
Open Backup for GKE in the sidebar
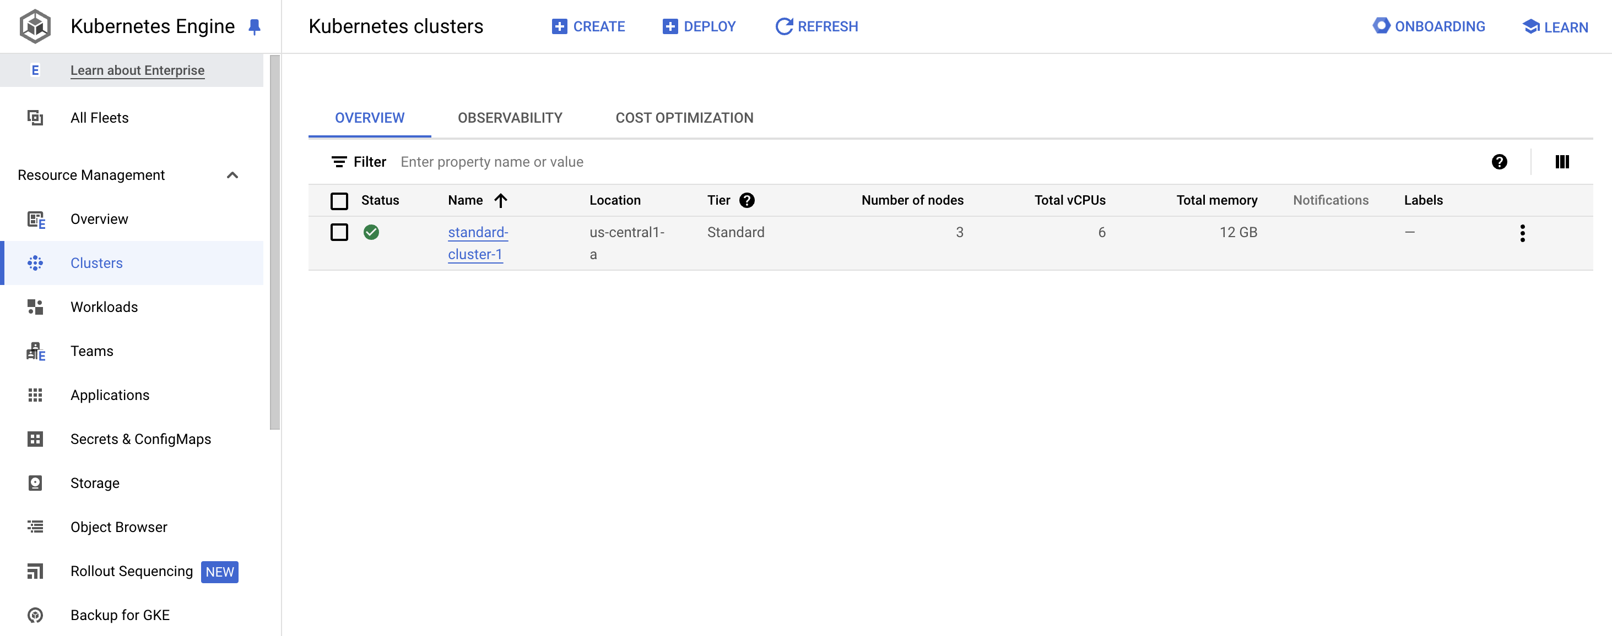[x=132, y=615]
